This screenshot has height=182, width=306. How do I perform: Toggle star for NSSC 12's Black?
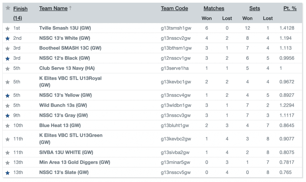click(7, 59)
